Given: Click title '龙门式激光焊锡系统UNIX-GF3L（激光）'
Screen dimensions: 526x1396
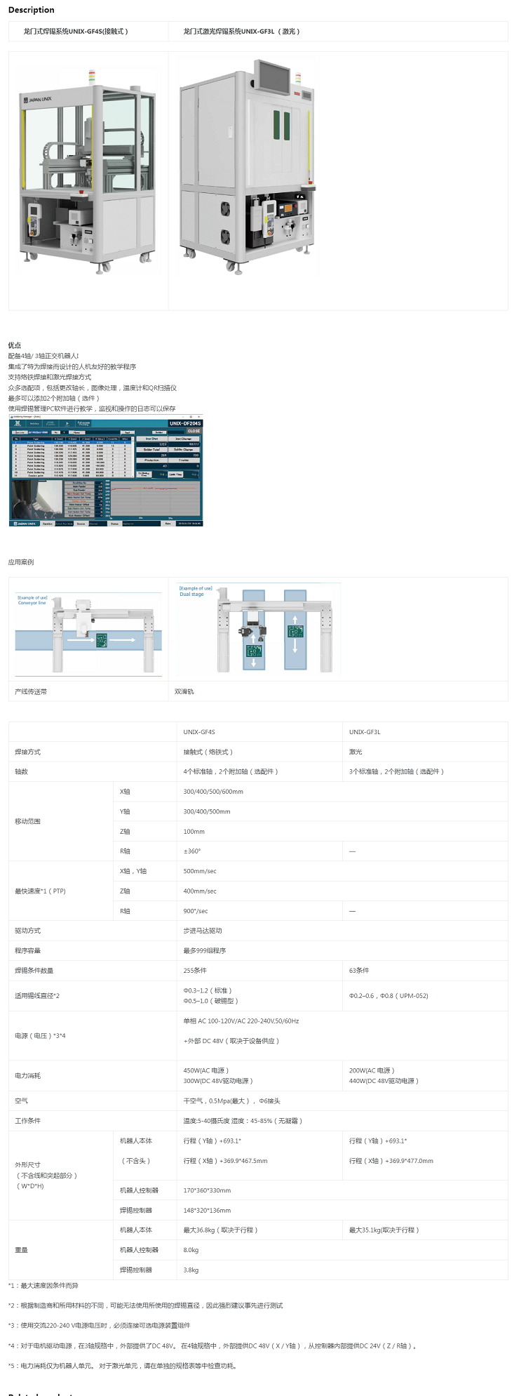Looking at the screenshot, I should 242,32.
